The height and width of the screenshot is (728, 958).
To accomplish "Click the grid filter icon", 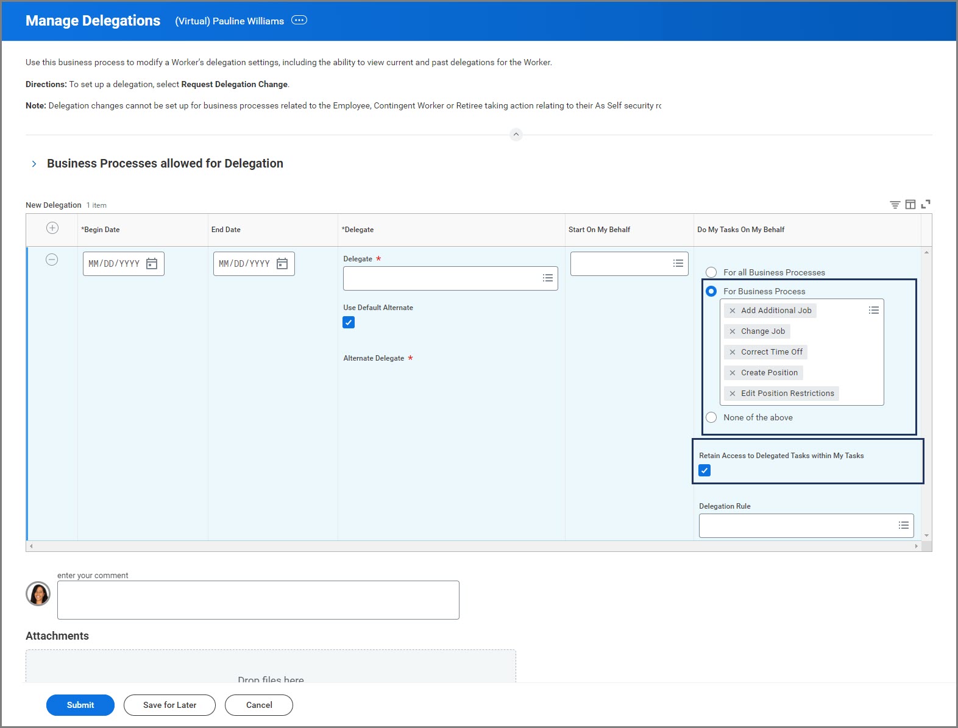I will click(x=895, y=205).
